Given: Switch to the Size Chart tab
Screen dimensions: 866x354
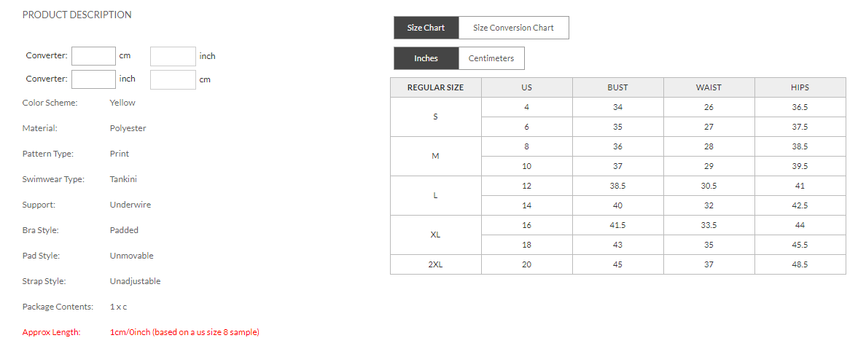Looking at the screenshot, I should point(426,28).
